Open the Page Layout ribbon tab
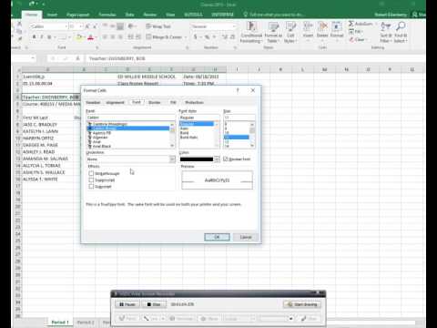This screenshot has height=328, width=437. click(77, 15)
